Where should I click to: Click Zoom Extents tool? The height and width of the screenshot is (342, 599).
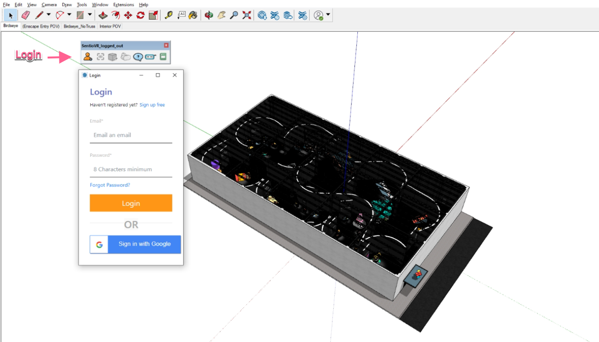pyautogui.click(x=247, y=15)
